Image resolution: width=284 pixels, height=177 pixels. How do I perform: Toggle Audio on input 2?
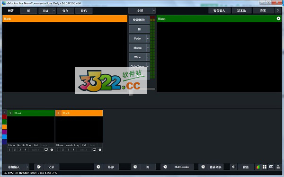click(84, 150)
